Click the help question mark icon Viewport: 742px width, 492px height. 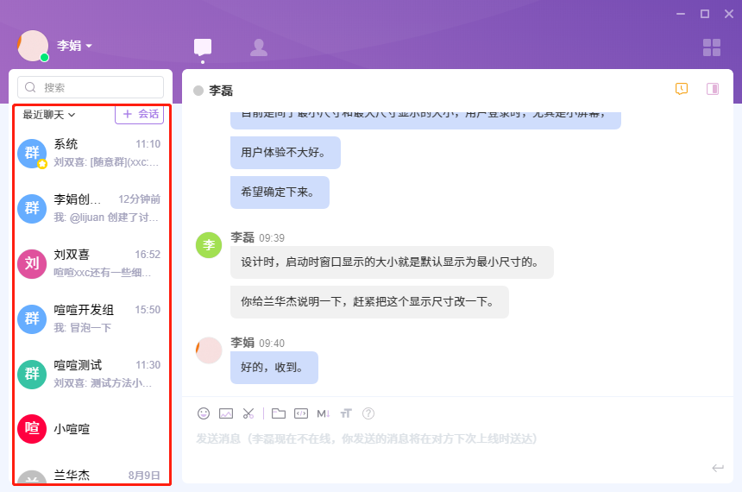tap(368, 413)
